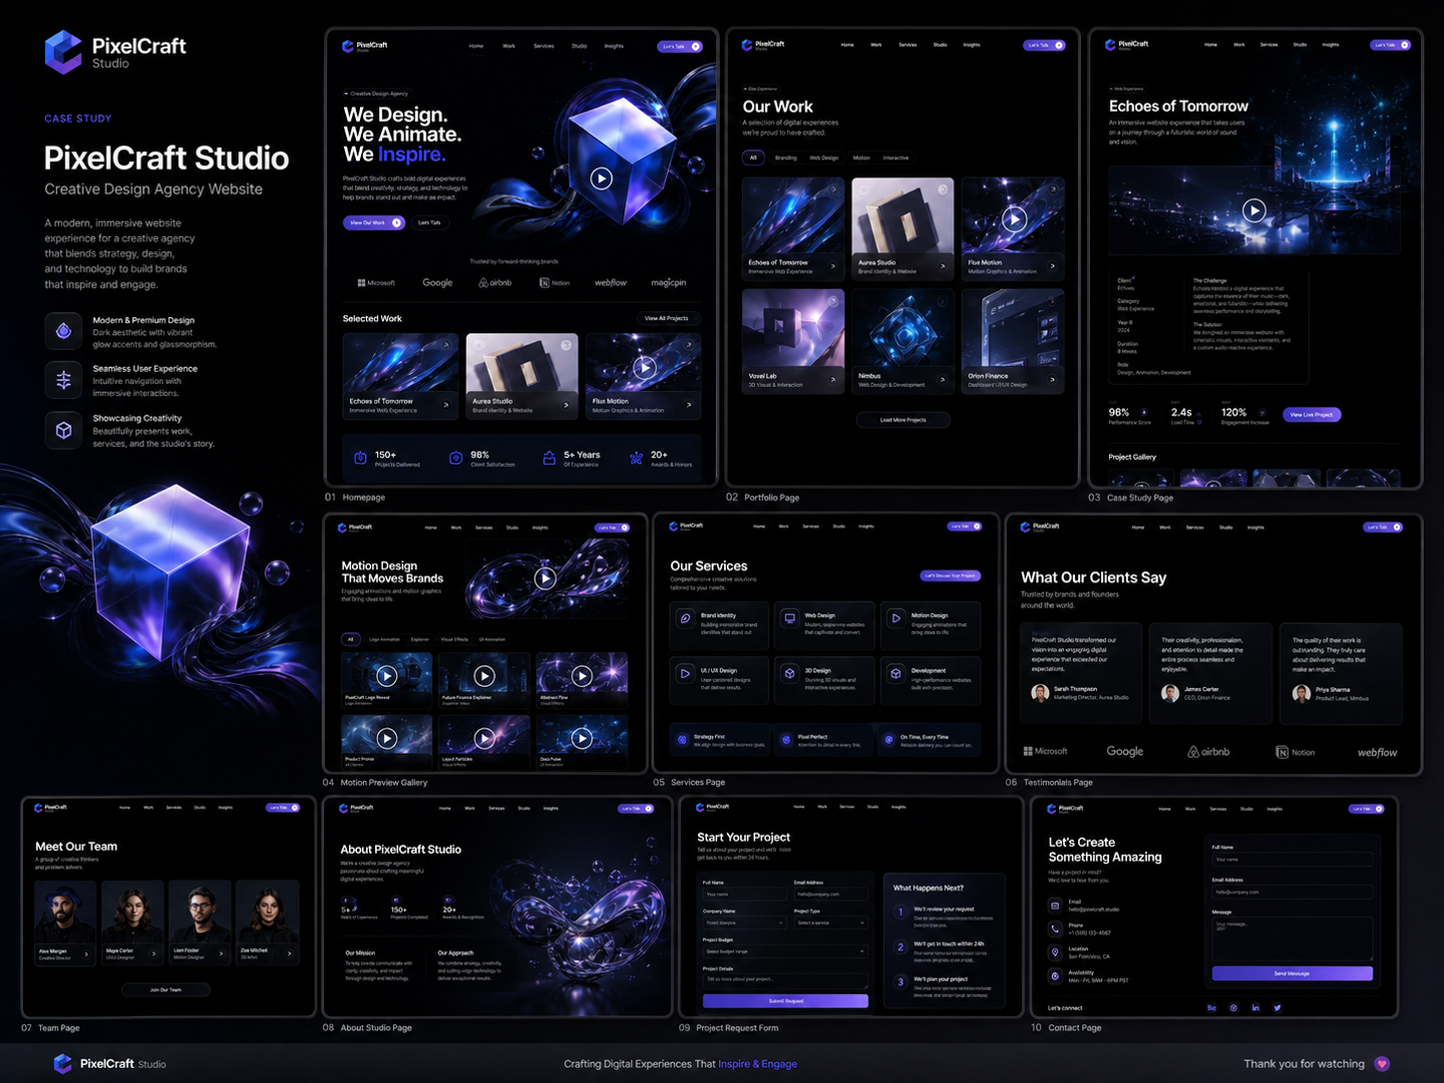Click James Carter avatar in Testimonials
The height and width of the screenshot is (1083, 1444).
[x=1170, y=693]
